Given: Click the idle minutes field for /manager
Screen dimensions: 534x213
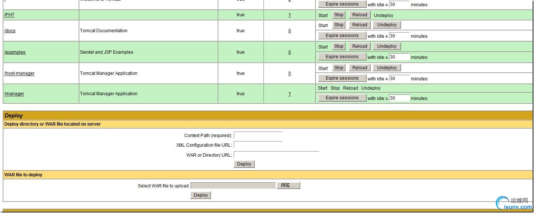Looking at the screenshot, I should point(399,98).
